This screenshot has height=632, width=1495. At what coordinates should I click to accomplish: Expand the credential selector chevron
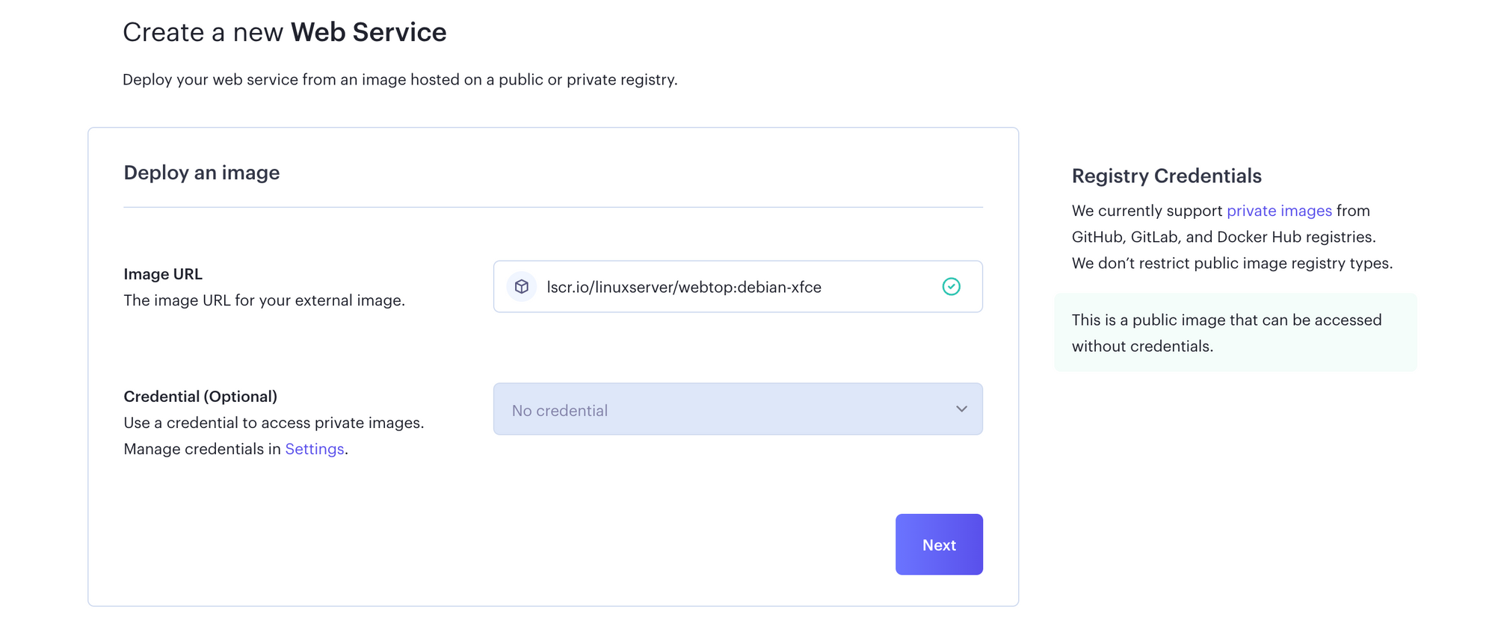[961, 409]
